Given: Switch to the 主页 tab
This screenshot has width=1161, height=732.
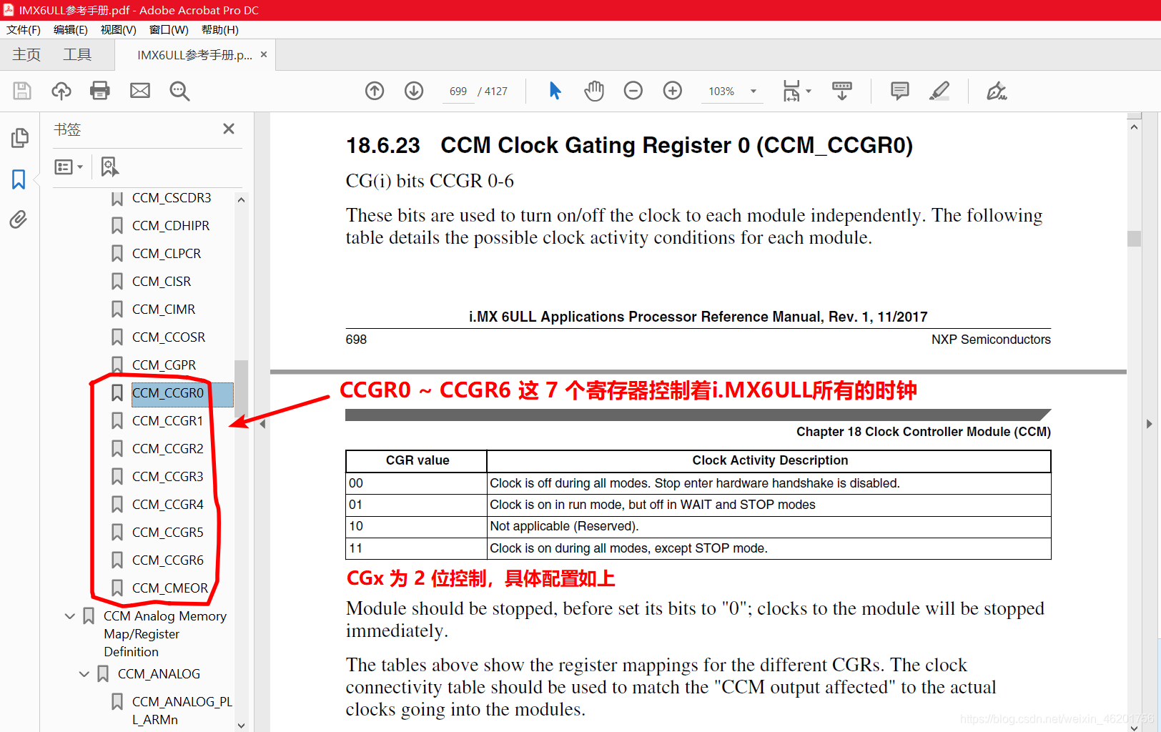Looking at the screenshot, I should click(x=26, y=55).
